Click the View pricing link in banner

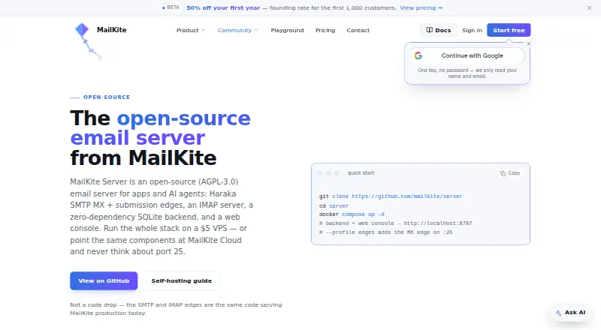421,7
